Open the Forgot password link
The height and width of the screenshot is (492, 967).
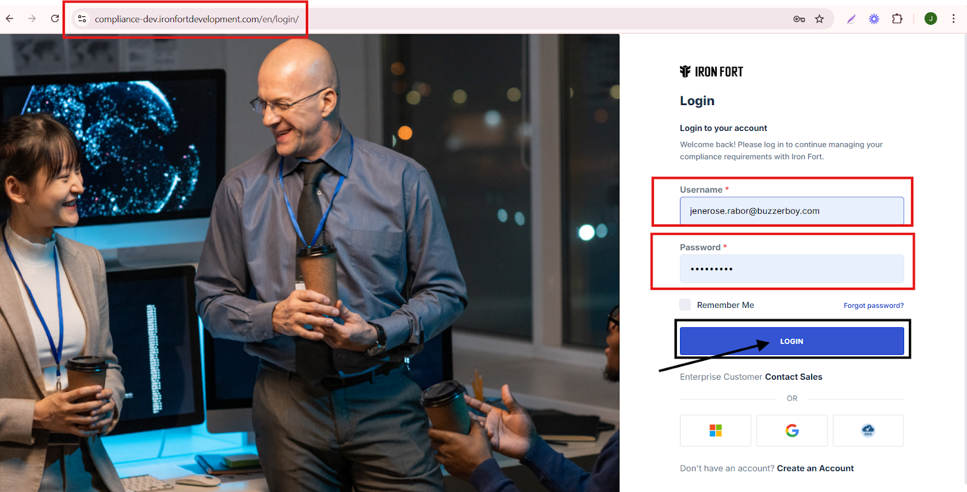point(873,305)
